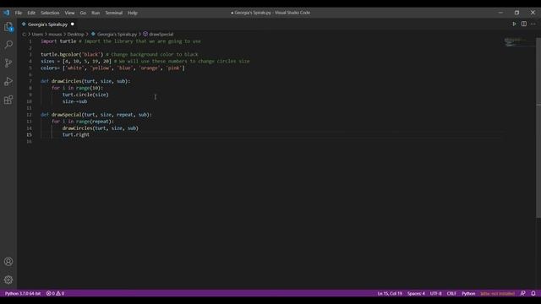
Task: Open the Explorer view in activity bar
Action: click(8, 27)
